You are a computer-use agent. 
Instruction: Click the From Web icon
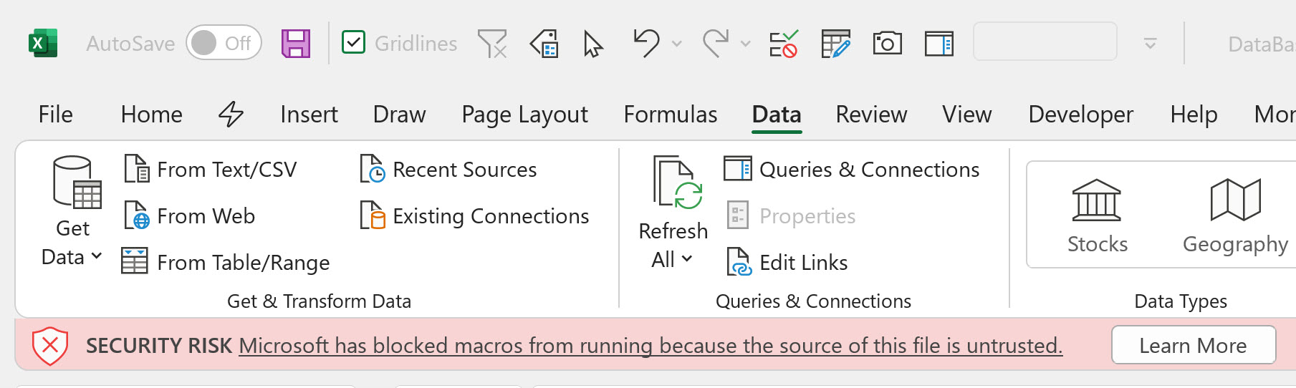tap(136, 216)
